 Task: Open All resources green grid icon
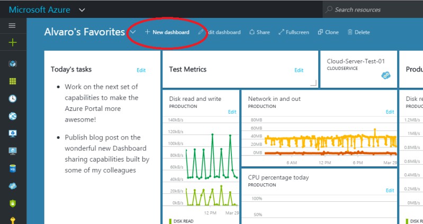[x=13, y=81]
